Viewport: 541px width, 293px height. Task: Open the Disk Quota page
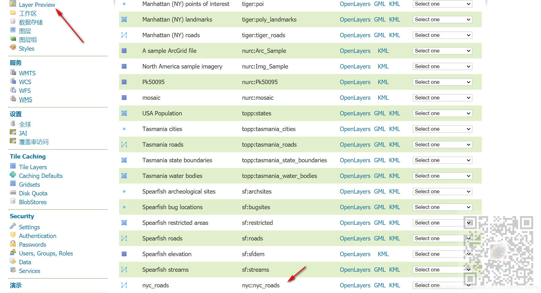coord(33,193)
